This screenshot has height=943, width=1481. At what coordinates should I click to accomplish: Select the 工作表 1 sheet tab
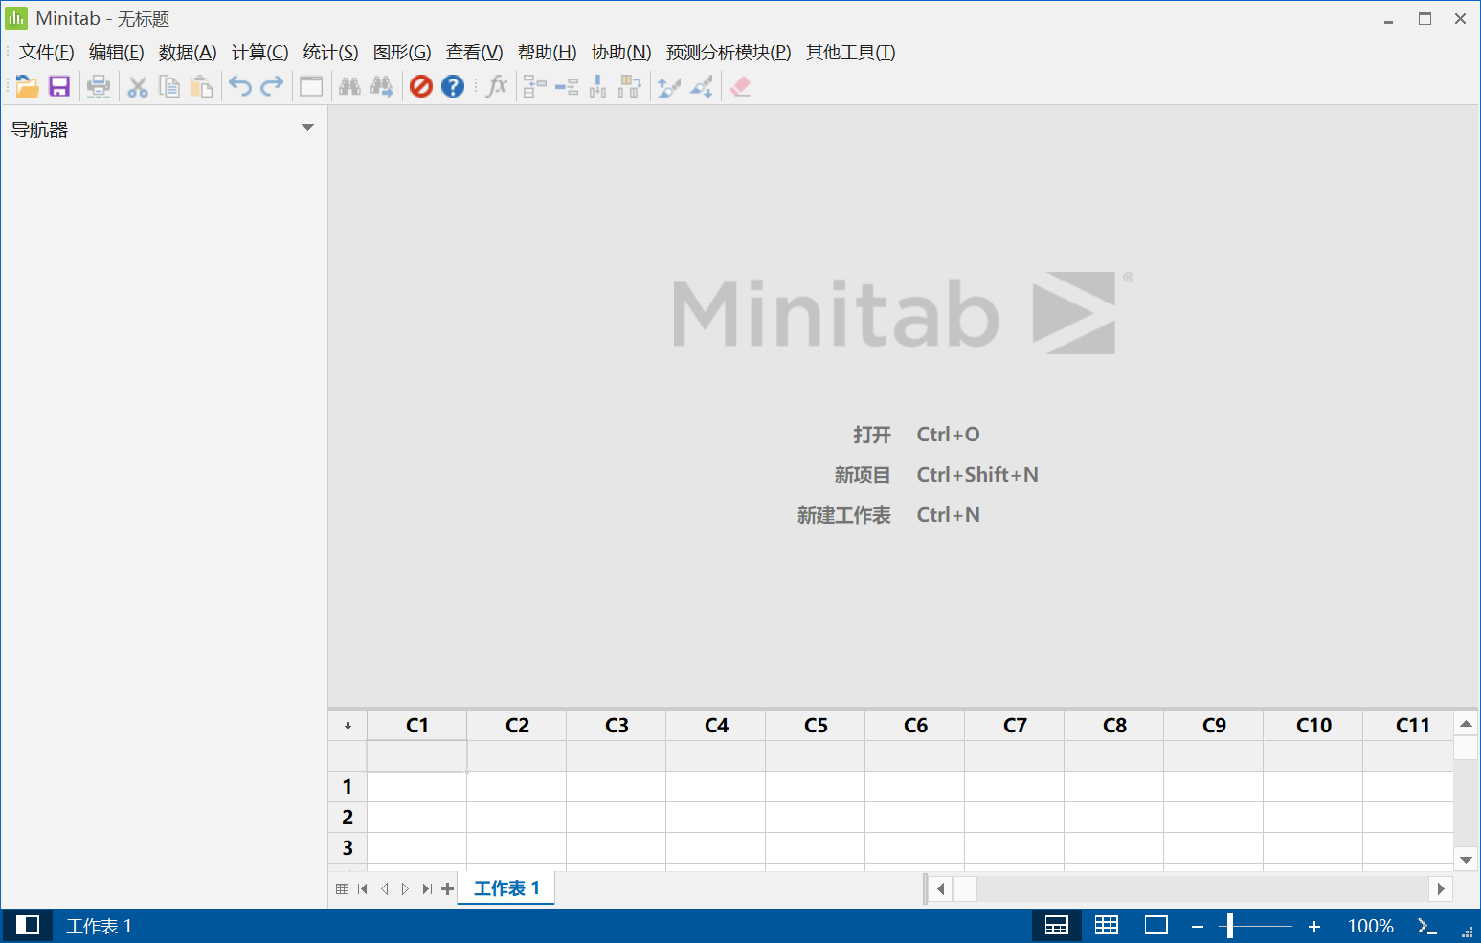(506, 888)
